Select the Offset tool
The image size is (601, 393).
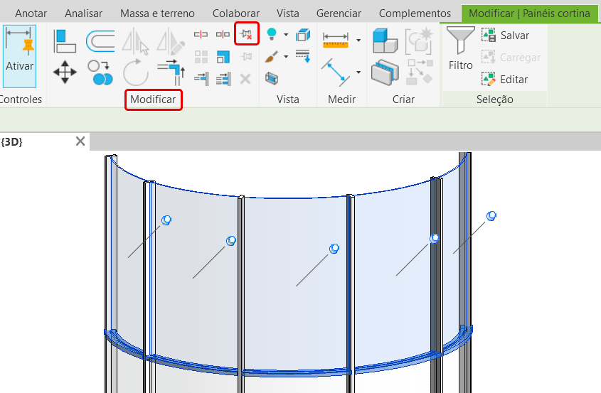(x=100, y=41)
